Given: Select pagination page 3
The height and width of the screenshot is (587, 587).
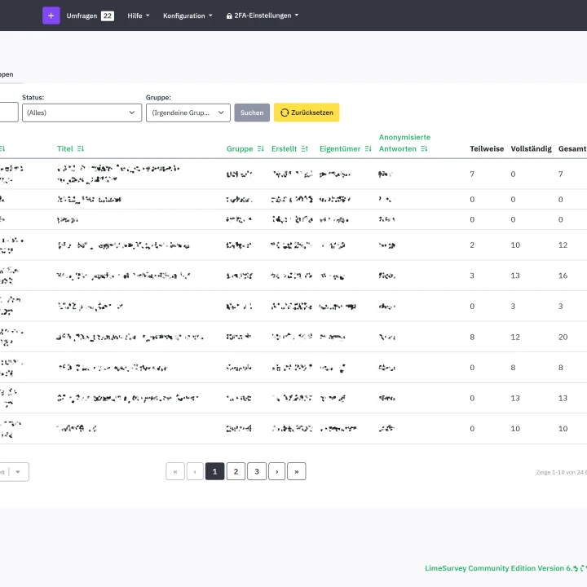Looking at the screenshot, I should [257, 471].
